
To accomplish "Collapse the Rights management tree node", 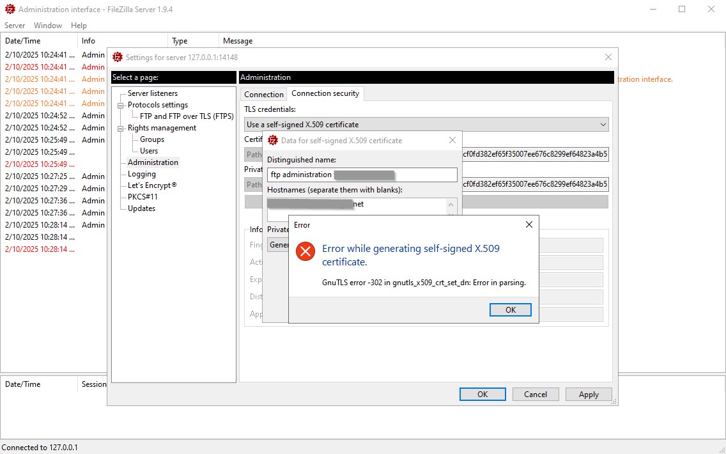I will pos(120,129).
